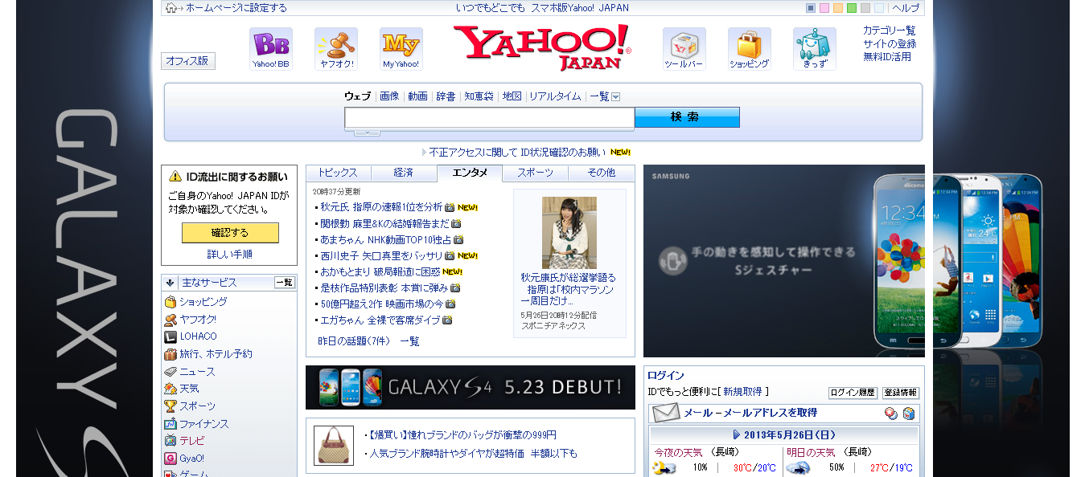The image size is (1085, 477).
Task: Click the suitcase icon for 旅行、ホテル予約
Action: point(171,354)
